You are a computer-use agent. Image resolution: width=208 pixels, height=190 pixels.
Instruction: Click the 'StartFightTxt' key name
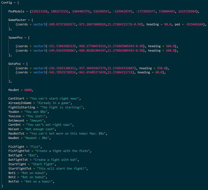click(20, 168)
